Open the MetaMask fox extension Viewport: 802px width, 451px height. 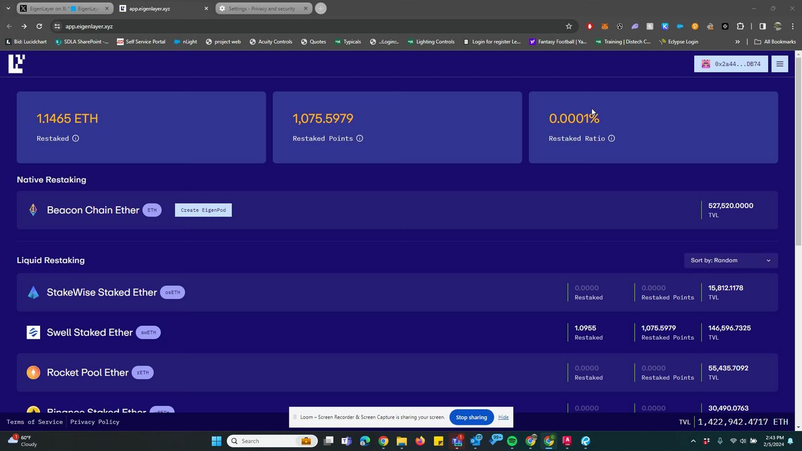coord(605,26)
